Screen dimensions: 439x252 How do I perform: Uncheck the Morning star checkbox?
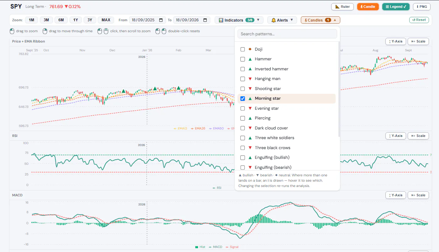point(243,98)
